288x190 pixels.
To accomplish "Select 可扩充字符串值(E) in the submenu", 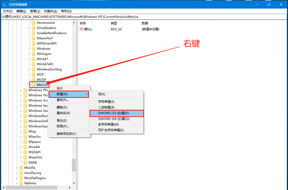I will pyautogui.click(x=116, y=130).
